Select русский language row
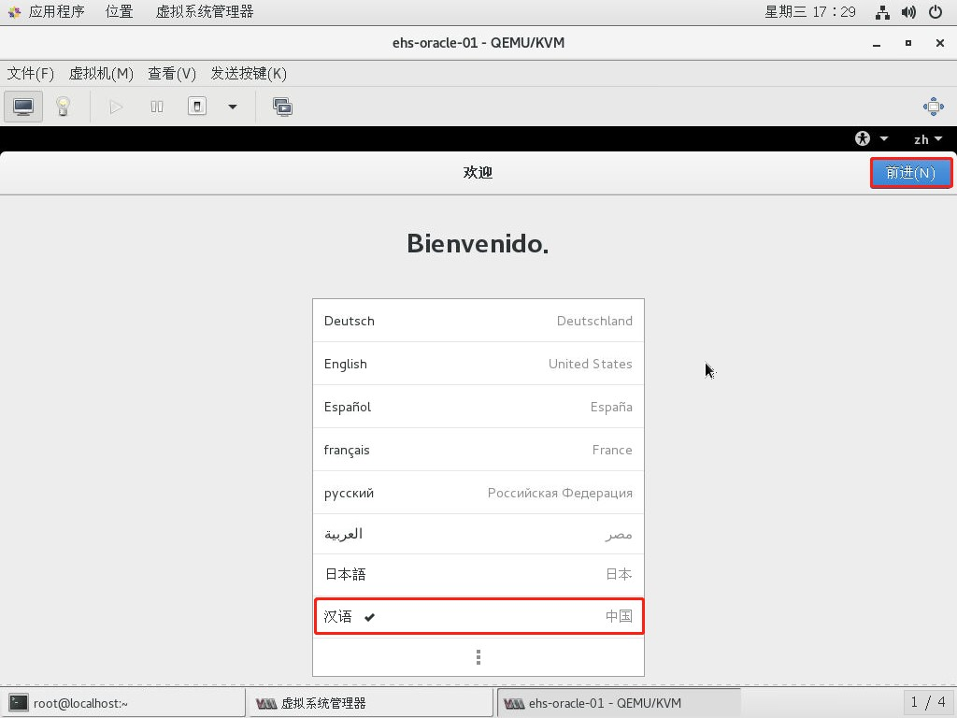Screen dimensions: 957x718 click(x=478, y=493)
